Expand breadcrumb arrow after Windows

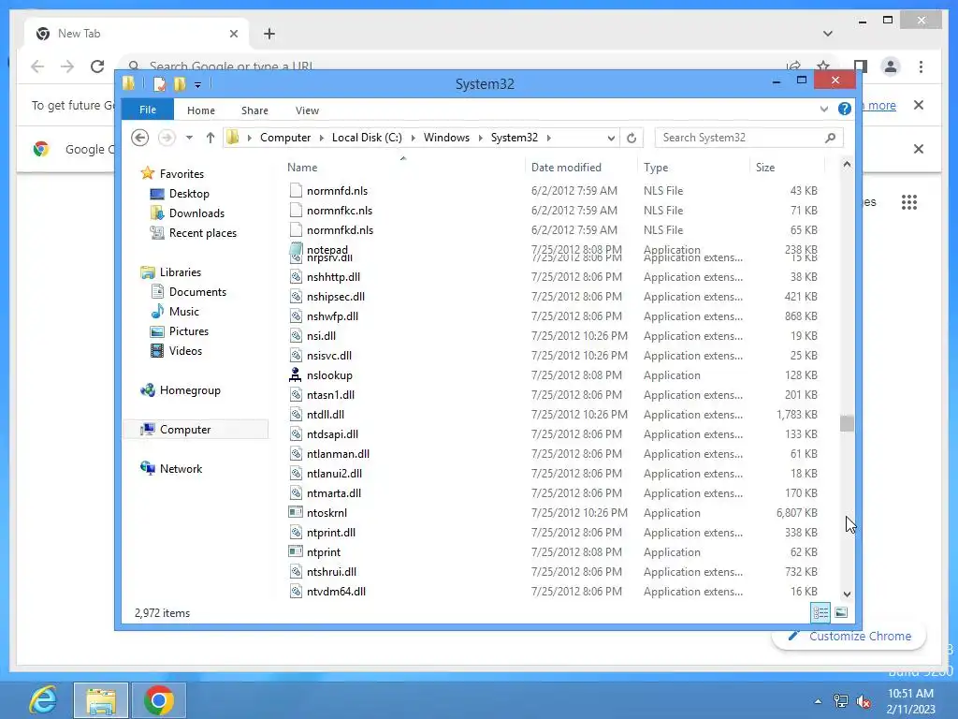click(480, 139)
